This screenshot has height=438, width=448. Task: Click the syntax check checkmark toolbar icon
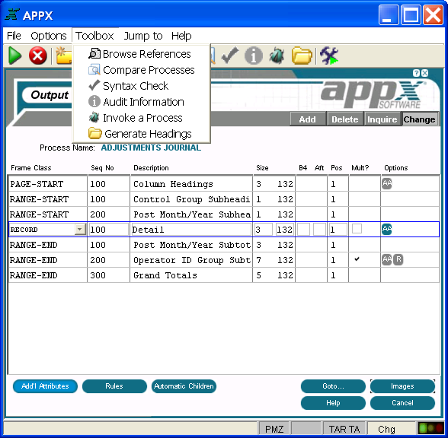tap(230, 56)
